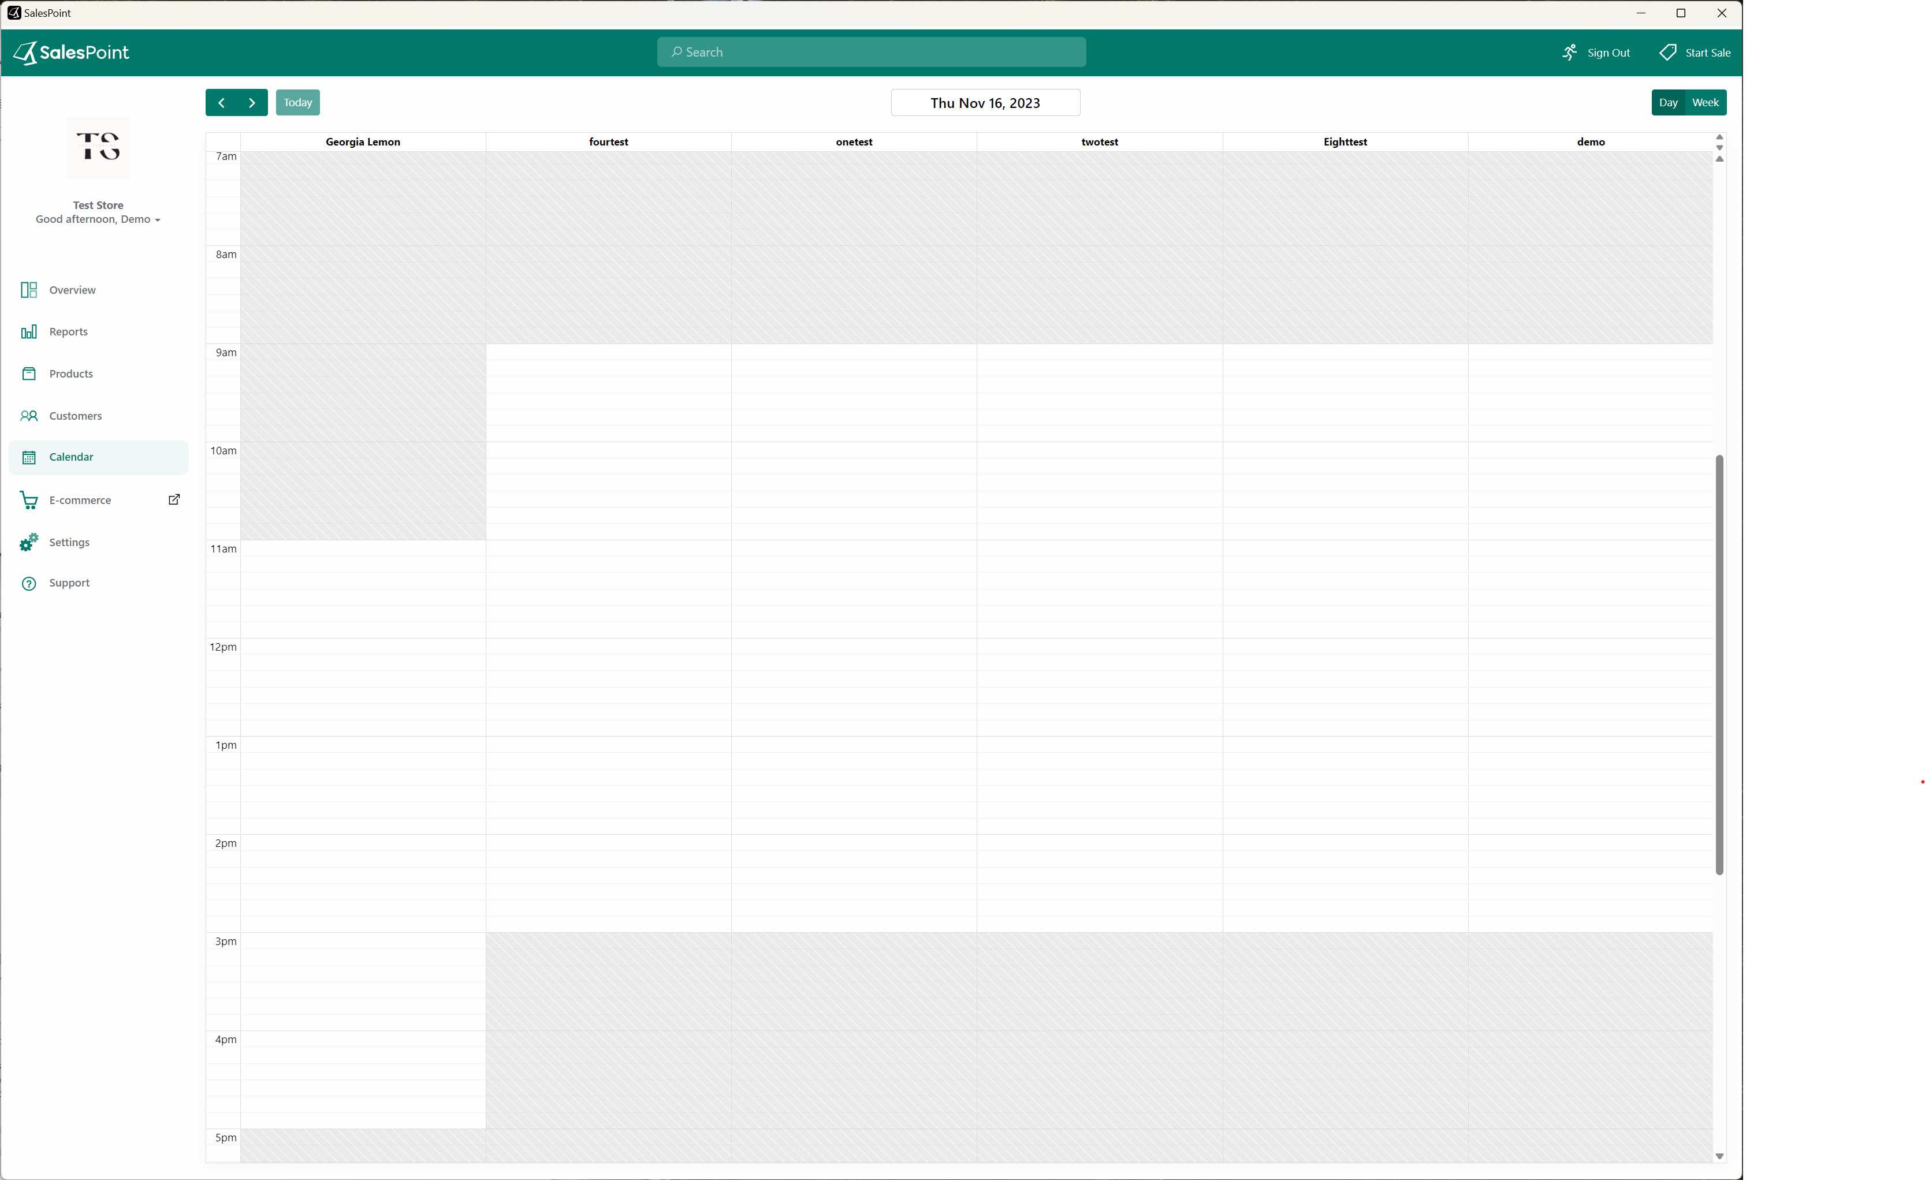1925x1180 pixels.
Task: Click the scrollbar down arrow at bottom
Action: 1719,1156
